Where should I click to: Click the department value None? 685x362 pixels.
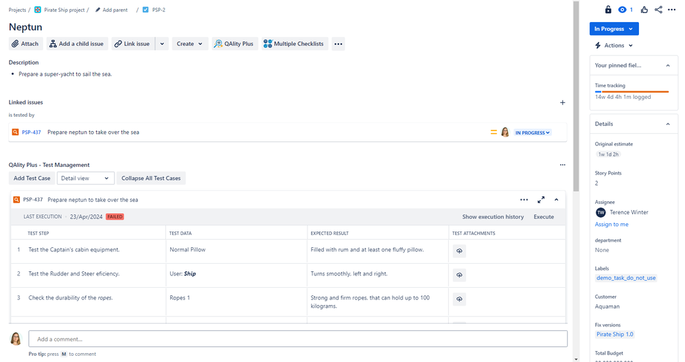[x=601, y=250]
